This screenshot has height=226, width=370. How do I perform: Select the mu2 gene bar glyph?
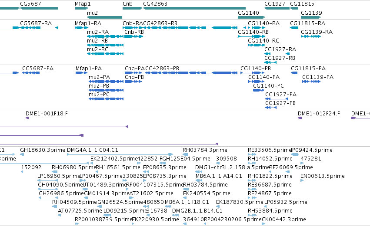pos(104,17)
